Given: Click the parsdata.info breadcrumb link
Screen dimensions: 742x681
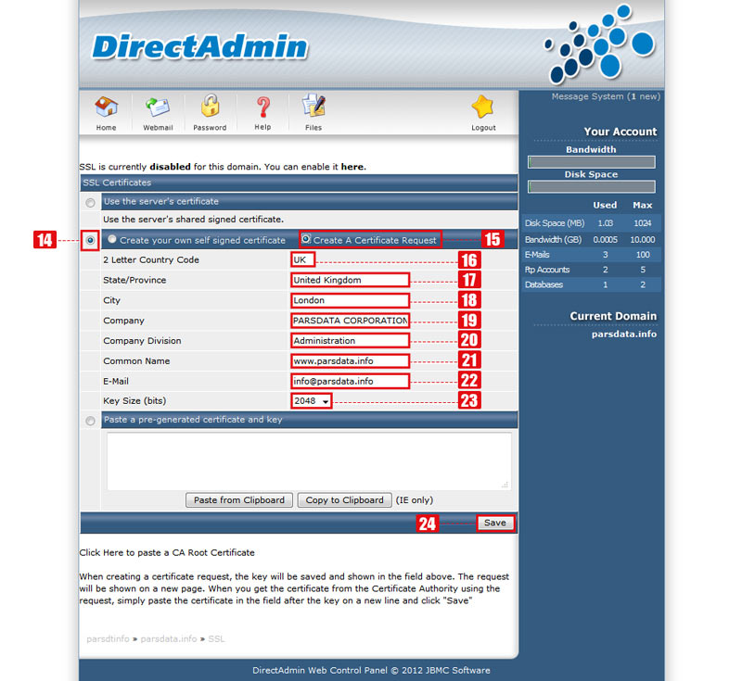Looking at the screenshot, I should [169, 639].
